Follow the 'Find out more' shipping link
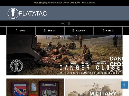Screen dimensions: 129x96 pyautogui.click(x=88, y=3)
